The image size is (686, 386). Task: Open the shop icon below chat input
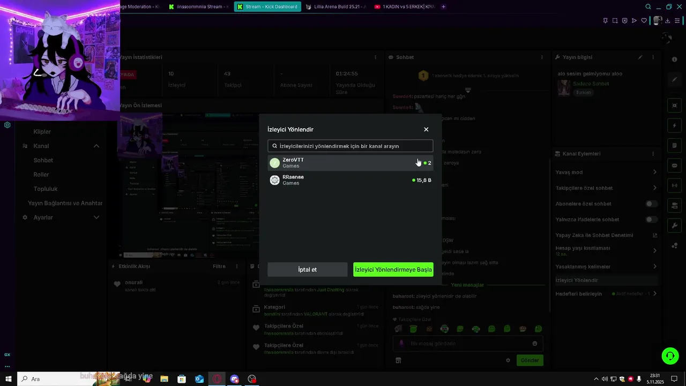point(398,360)
